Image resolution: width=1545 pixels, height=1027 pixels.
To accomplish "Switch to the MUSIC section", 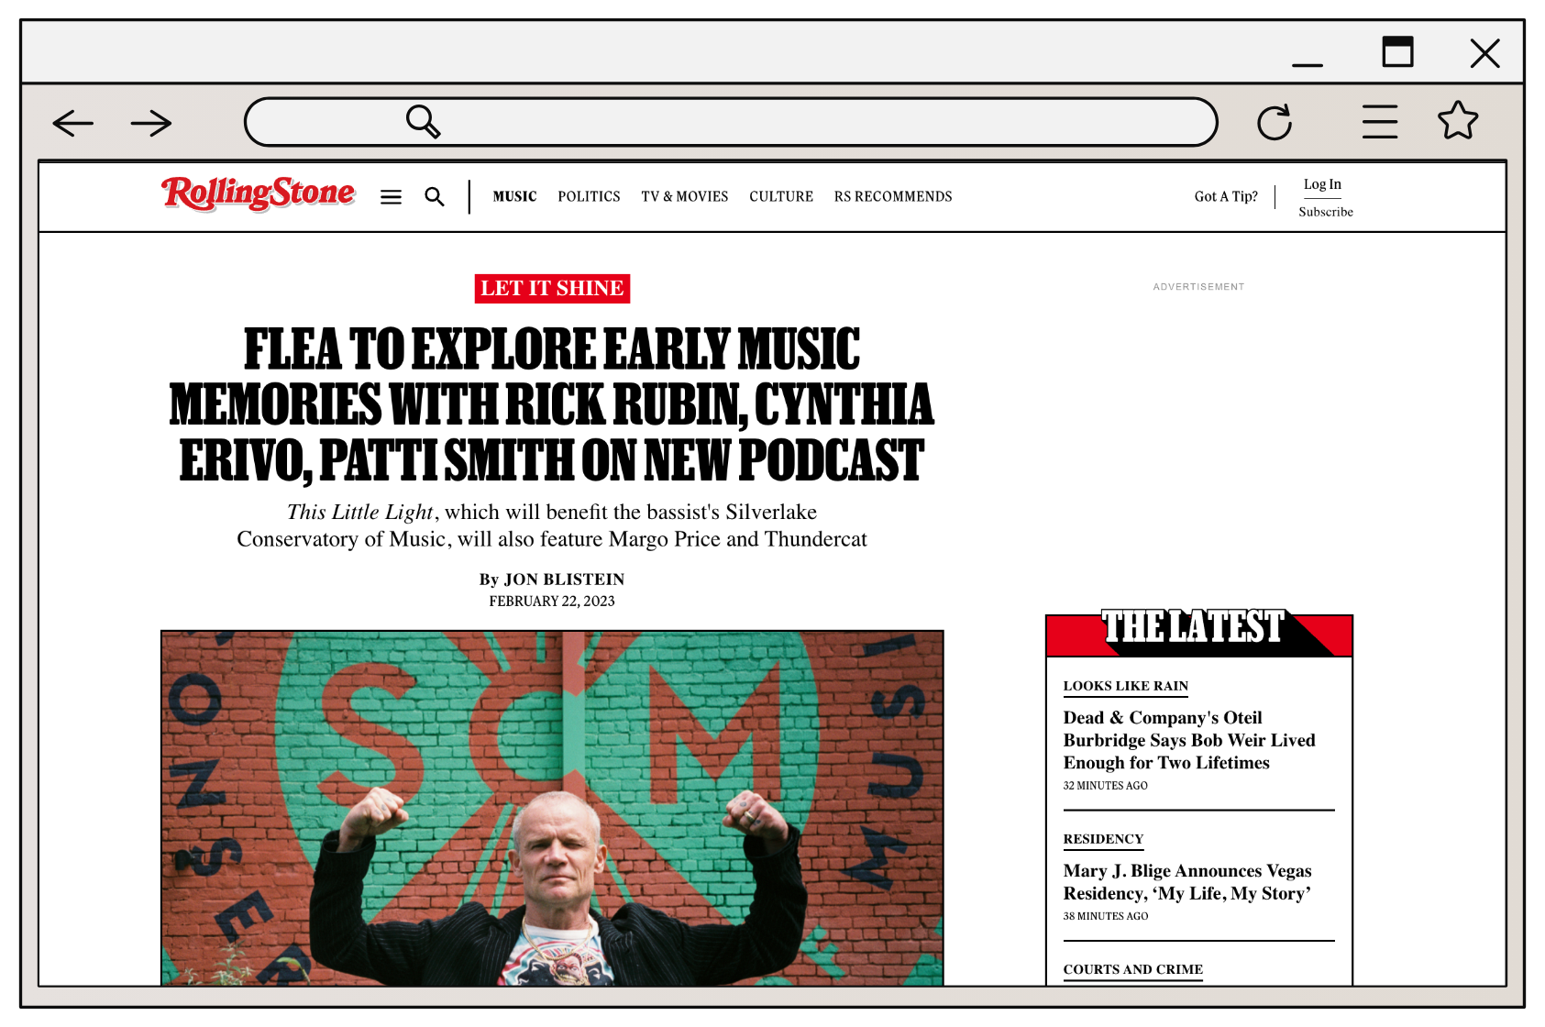I will tap(514, 196).
